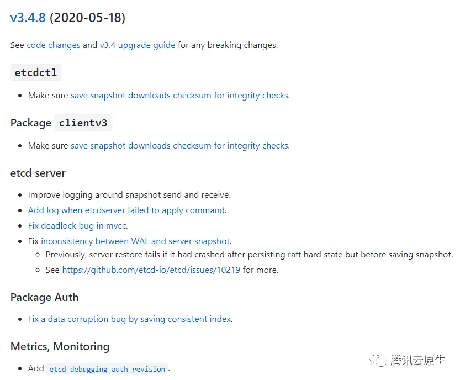Open the v3.4.8 release heading link

[x=28, y=18]
